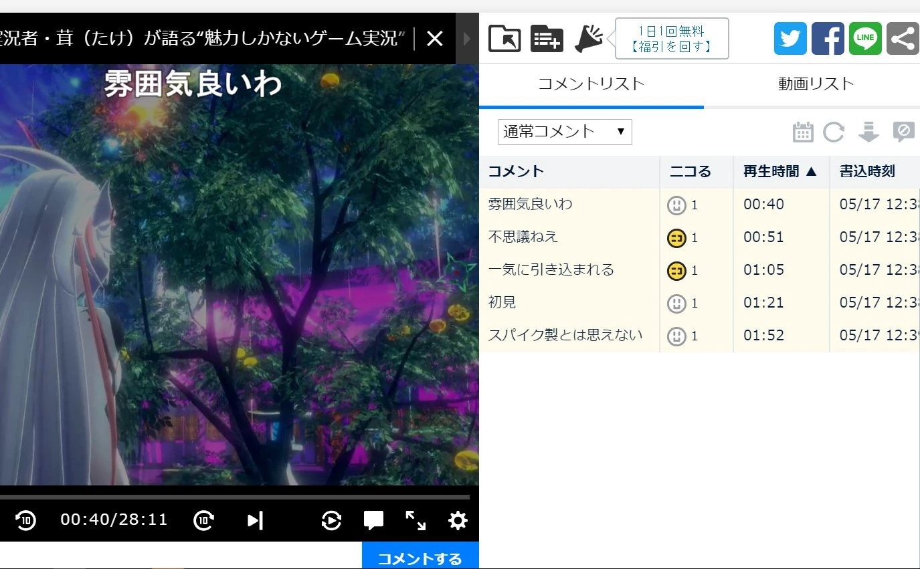Image resolution: width=920 pixels, height=569 pixels.
Task: Jump to the next video
Action: (255, 520)
